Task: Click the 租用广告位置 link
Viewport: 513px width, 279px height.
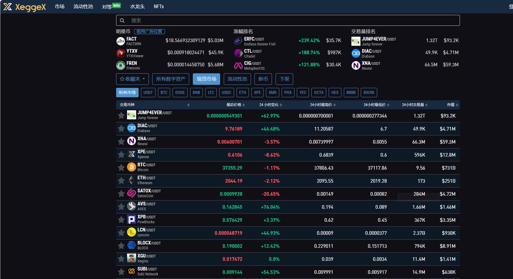Action: click(150, 32)
